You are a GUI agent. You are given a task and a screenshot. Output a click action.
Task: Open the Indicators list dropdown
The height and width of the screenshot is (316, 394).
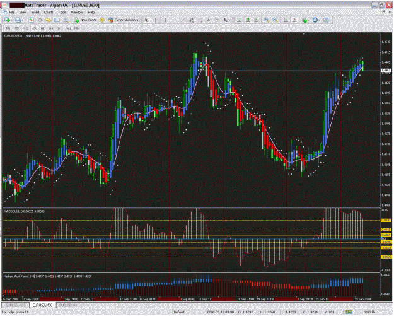pyautogui.click(x=306, y=20)
